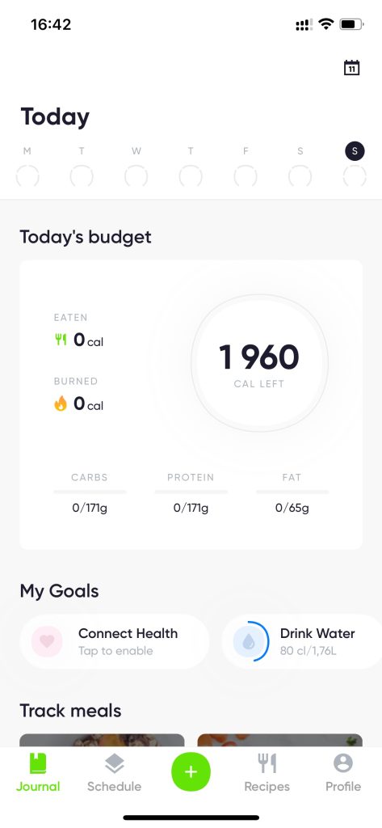Open the calendar icon at top right
The width and height of the screenshot is (382, 828).
pyautogui.click(x=351, y=68)
